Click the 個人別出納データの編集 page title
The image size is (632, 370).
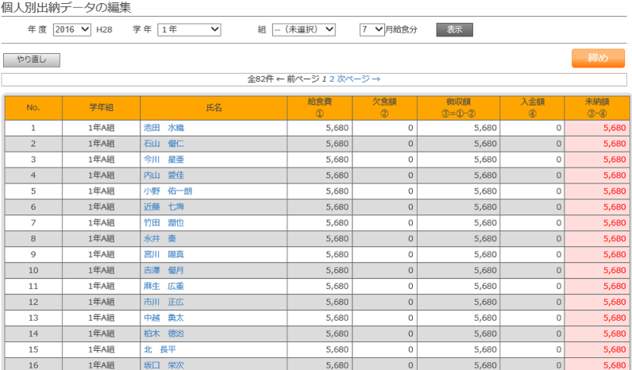[x=66, y=8]
